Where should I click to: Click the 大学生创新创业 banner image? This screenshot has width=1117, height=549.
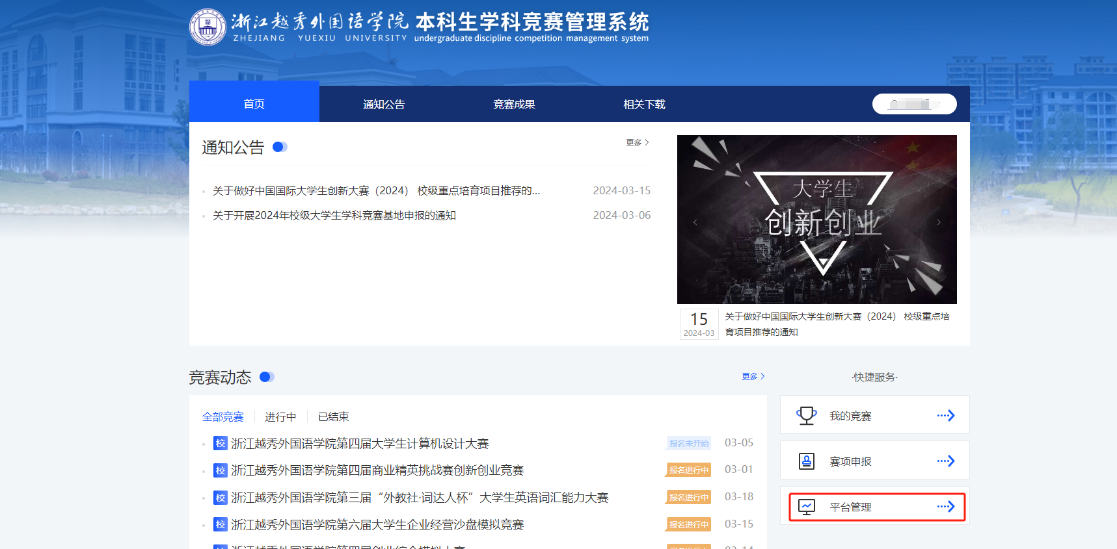[817, 220]
